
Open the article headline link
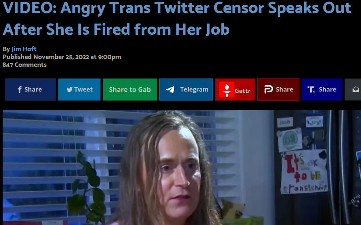click(177, 18)
